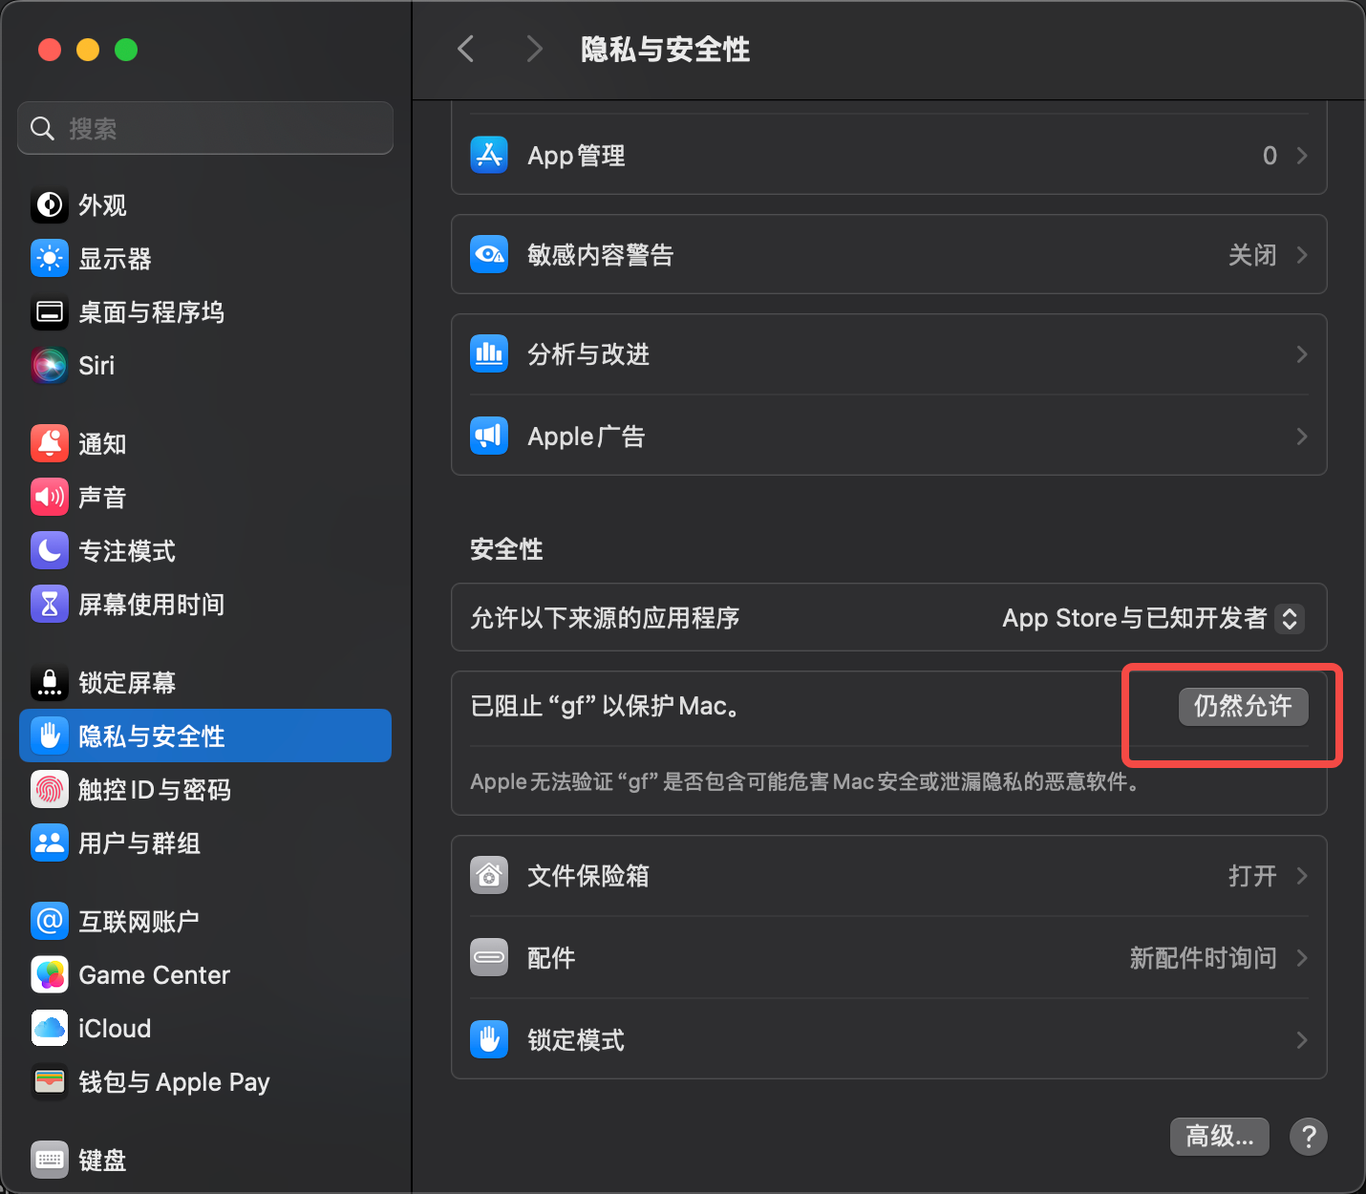Select 隐私与安全性 label in sidebar
This screenshot has height=1194, width=1366.
tap(152, 736)
